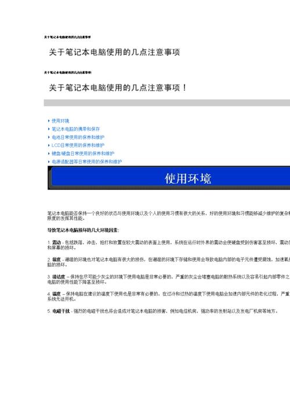Open the 电源适配器等日常使用的保养和维护 link
Screen dimensions: 290x411
(86, 162)
